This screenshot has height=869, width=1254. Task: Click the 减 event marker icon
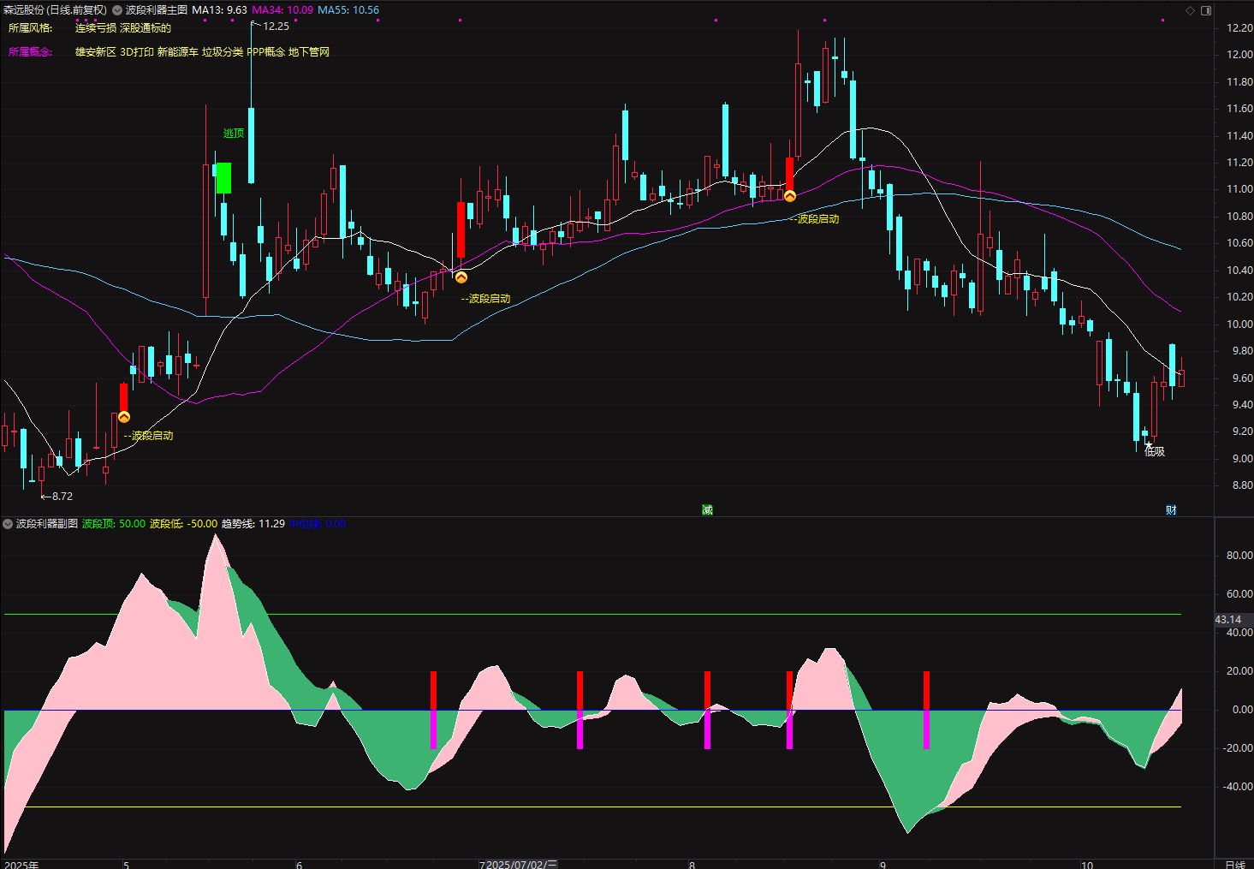coord(707,510)
